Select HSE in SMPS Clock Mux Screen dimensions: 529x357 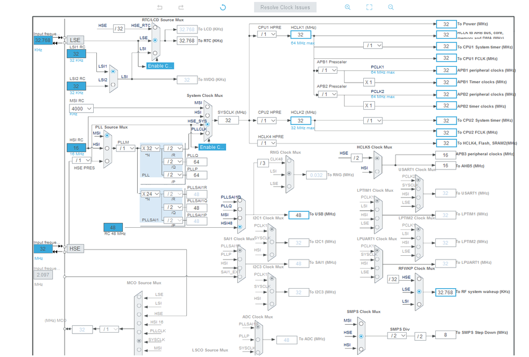[361, 336]
